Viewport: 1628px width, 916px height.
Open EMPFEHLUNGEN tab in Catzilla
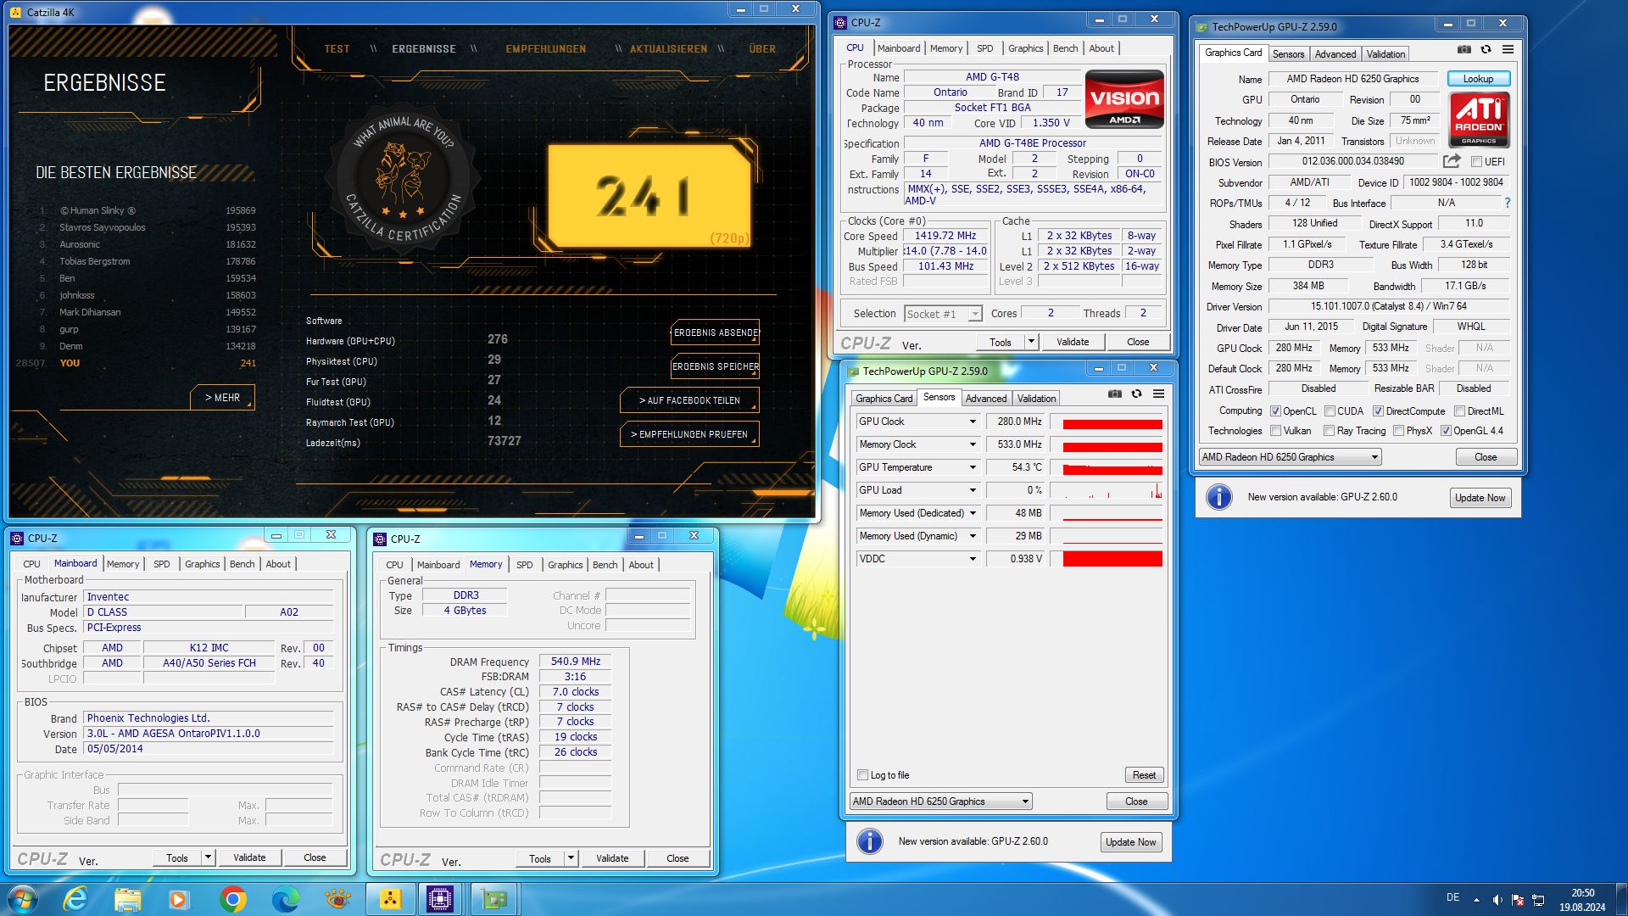tap(545, 49)
